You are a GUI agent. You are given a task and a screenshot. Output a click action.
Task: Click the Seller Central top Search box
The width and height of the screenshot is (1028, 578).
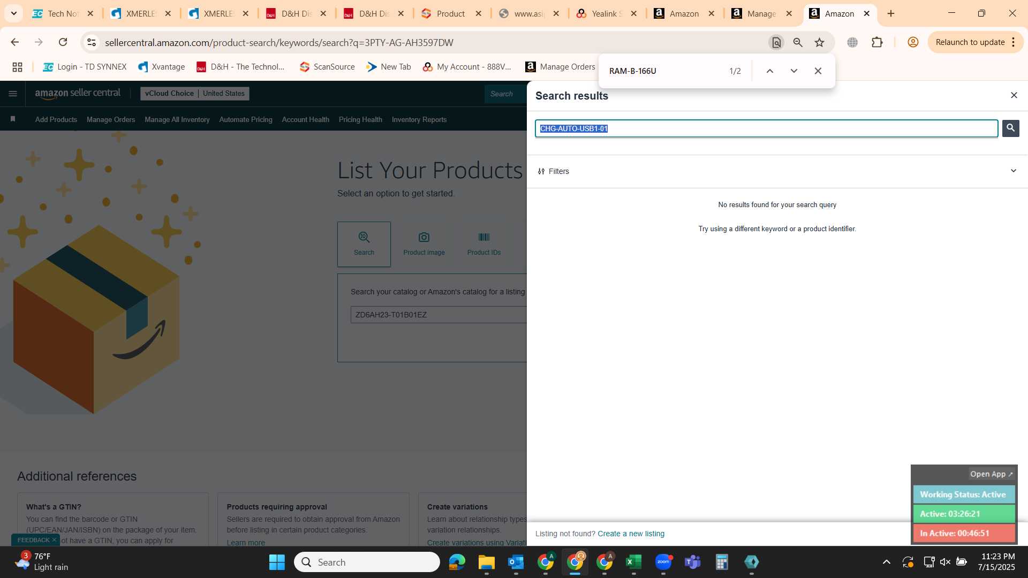[505, 94]
